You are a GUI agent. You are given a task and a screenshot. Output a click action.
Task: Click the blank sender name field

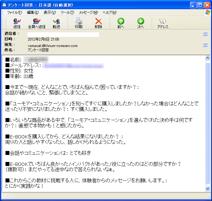[63, 34]
